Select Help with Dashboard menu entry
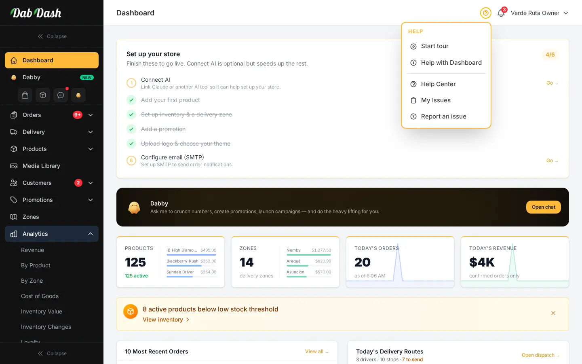Viewport: 582px width, 364px height. click(x=446, y=63)
